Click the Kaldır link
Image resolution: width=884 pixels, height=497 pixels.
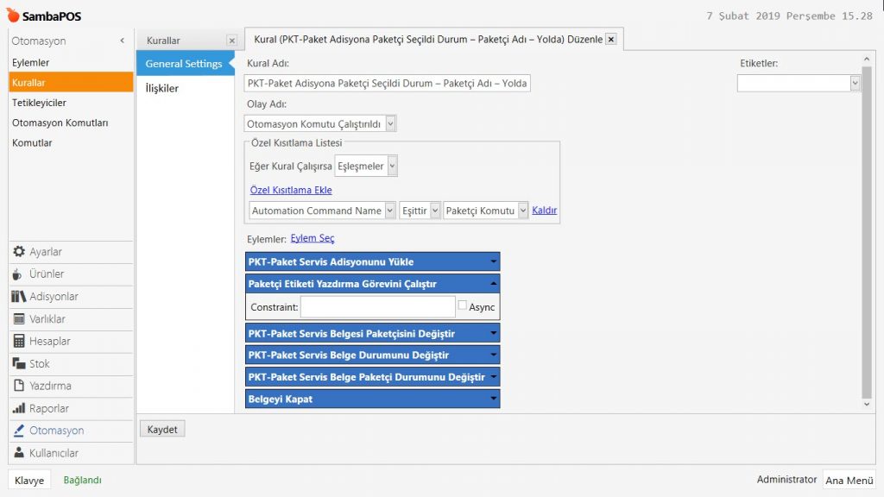[x=544, y=211]
